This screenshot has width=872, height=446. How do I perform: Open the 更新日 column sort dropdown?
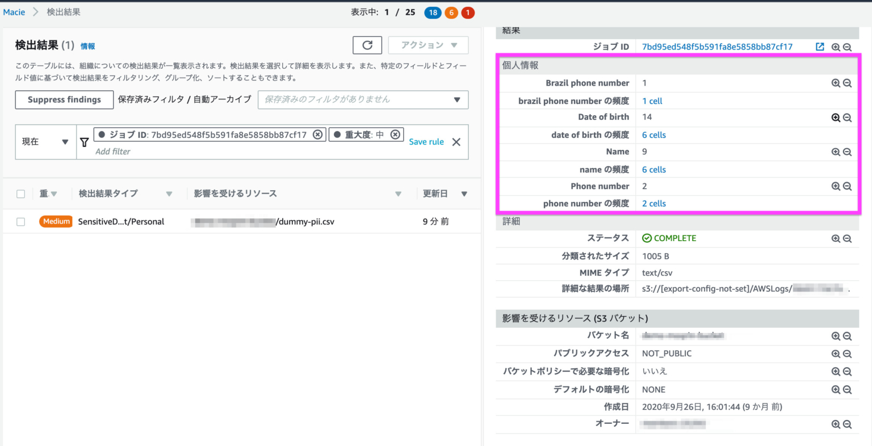(x=465, y=193)
